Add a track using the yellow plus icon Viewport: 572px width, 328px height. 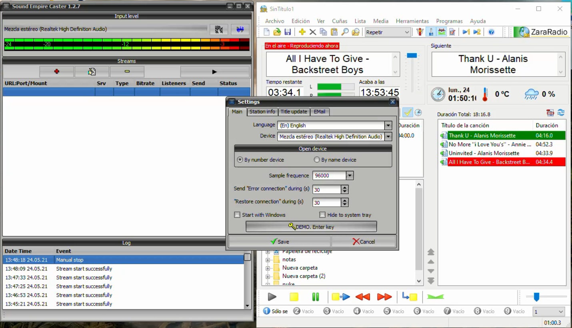[x=302, y=32]
